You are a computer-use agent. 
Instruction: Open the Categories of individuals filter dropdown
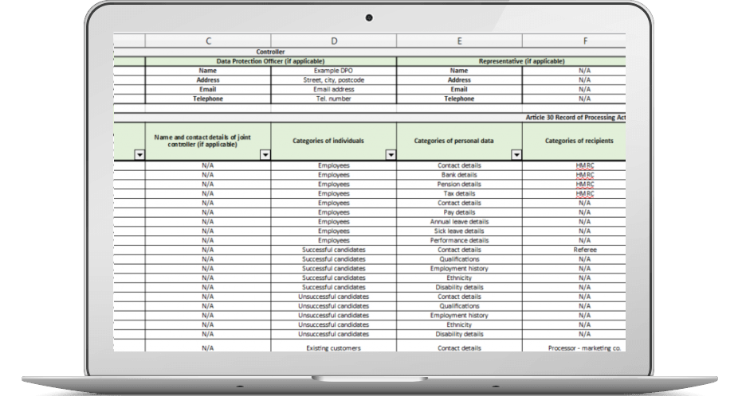coord(391,155)
